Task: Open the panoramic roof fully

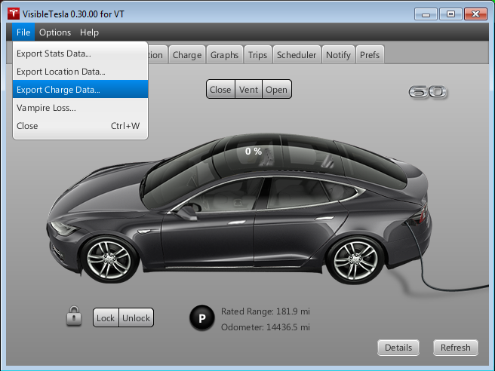Action: (x=276, y=89)
